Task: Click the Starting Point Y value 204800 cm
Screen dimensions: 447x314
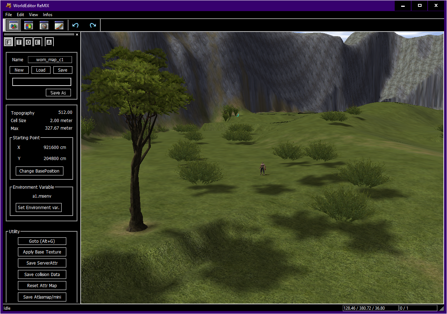Action: pyautogui.click(x=55, y=159)
